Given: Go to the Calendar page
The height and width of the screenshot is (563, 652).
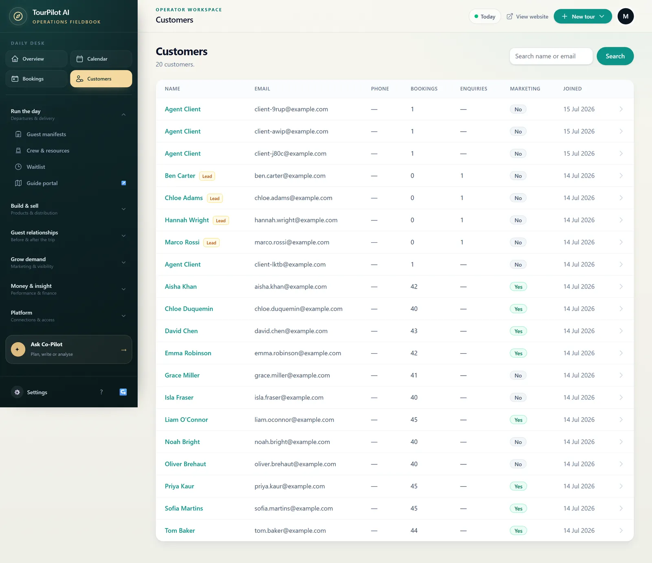Looking at the screenshot, I should pos(101,59).
